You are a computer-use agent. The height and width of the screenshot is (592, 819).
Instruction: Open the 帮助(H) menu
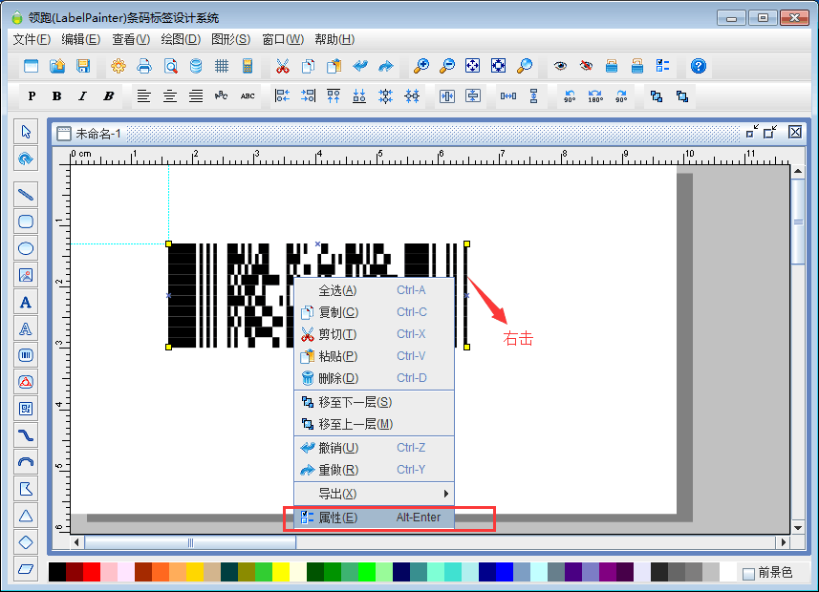[334, 40]
